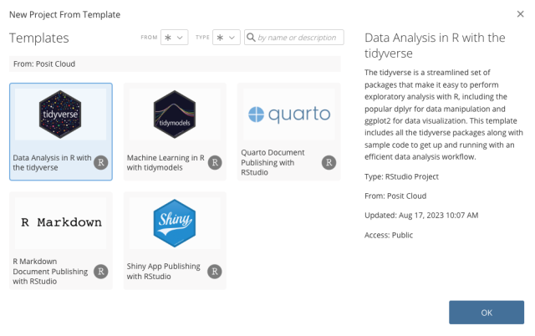
Task: Click the R badge on the tidymodels card
Action: [x=215, y=163]
